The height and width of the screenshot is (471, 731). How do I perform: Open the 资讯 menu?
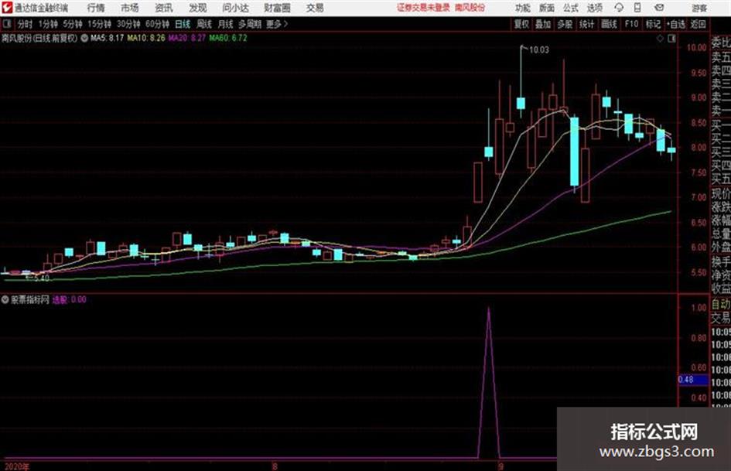coord(164,8)
